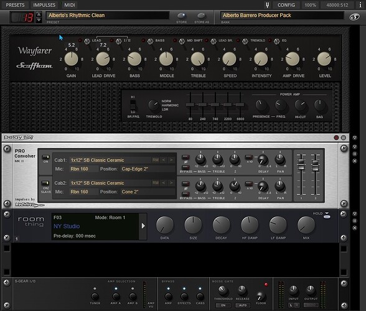This screenshot has width=366, height=311.
Task: Click the GAIN knob
Action: tap(71, 59)
